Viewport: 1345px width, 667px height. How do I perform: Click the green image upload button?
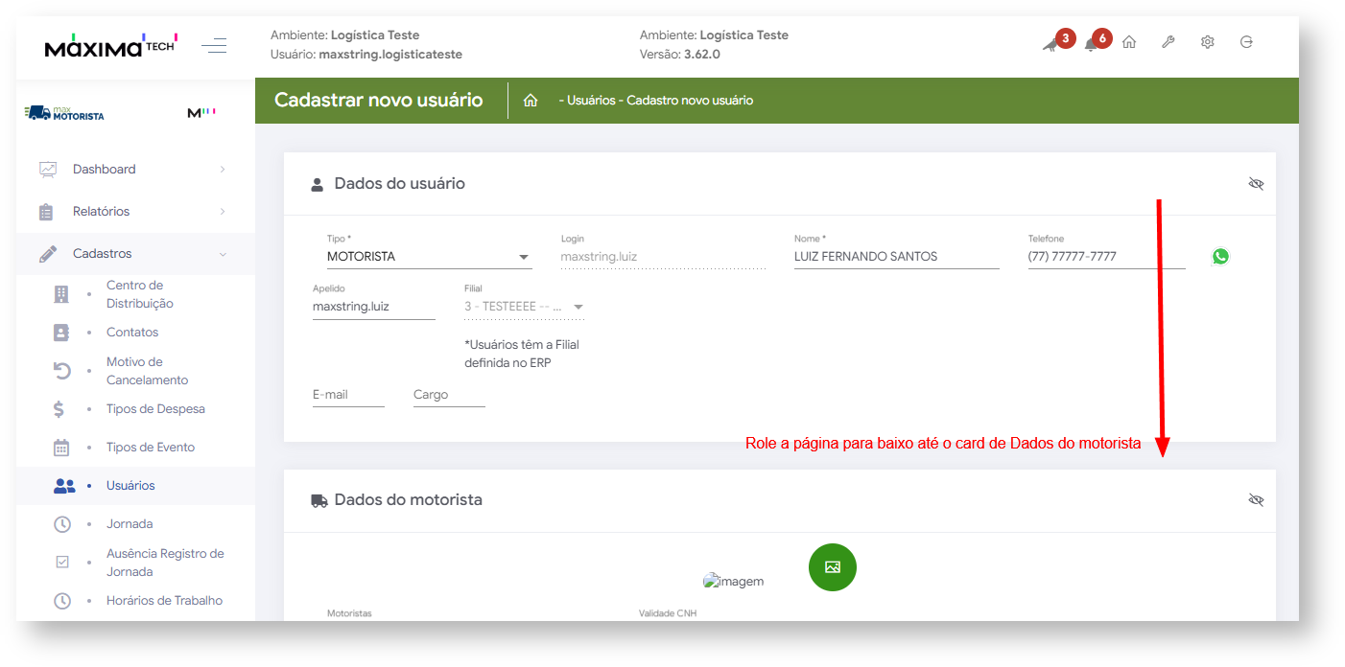(x=833, y=567)
